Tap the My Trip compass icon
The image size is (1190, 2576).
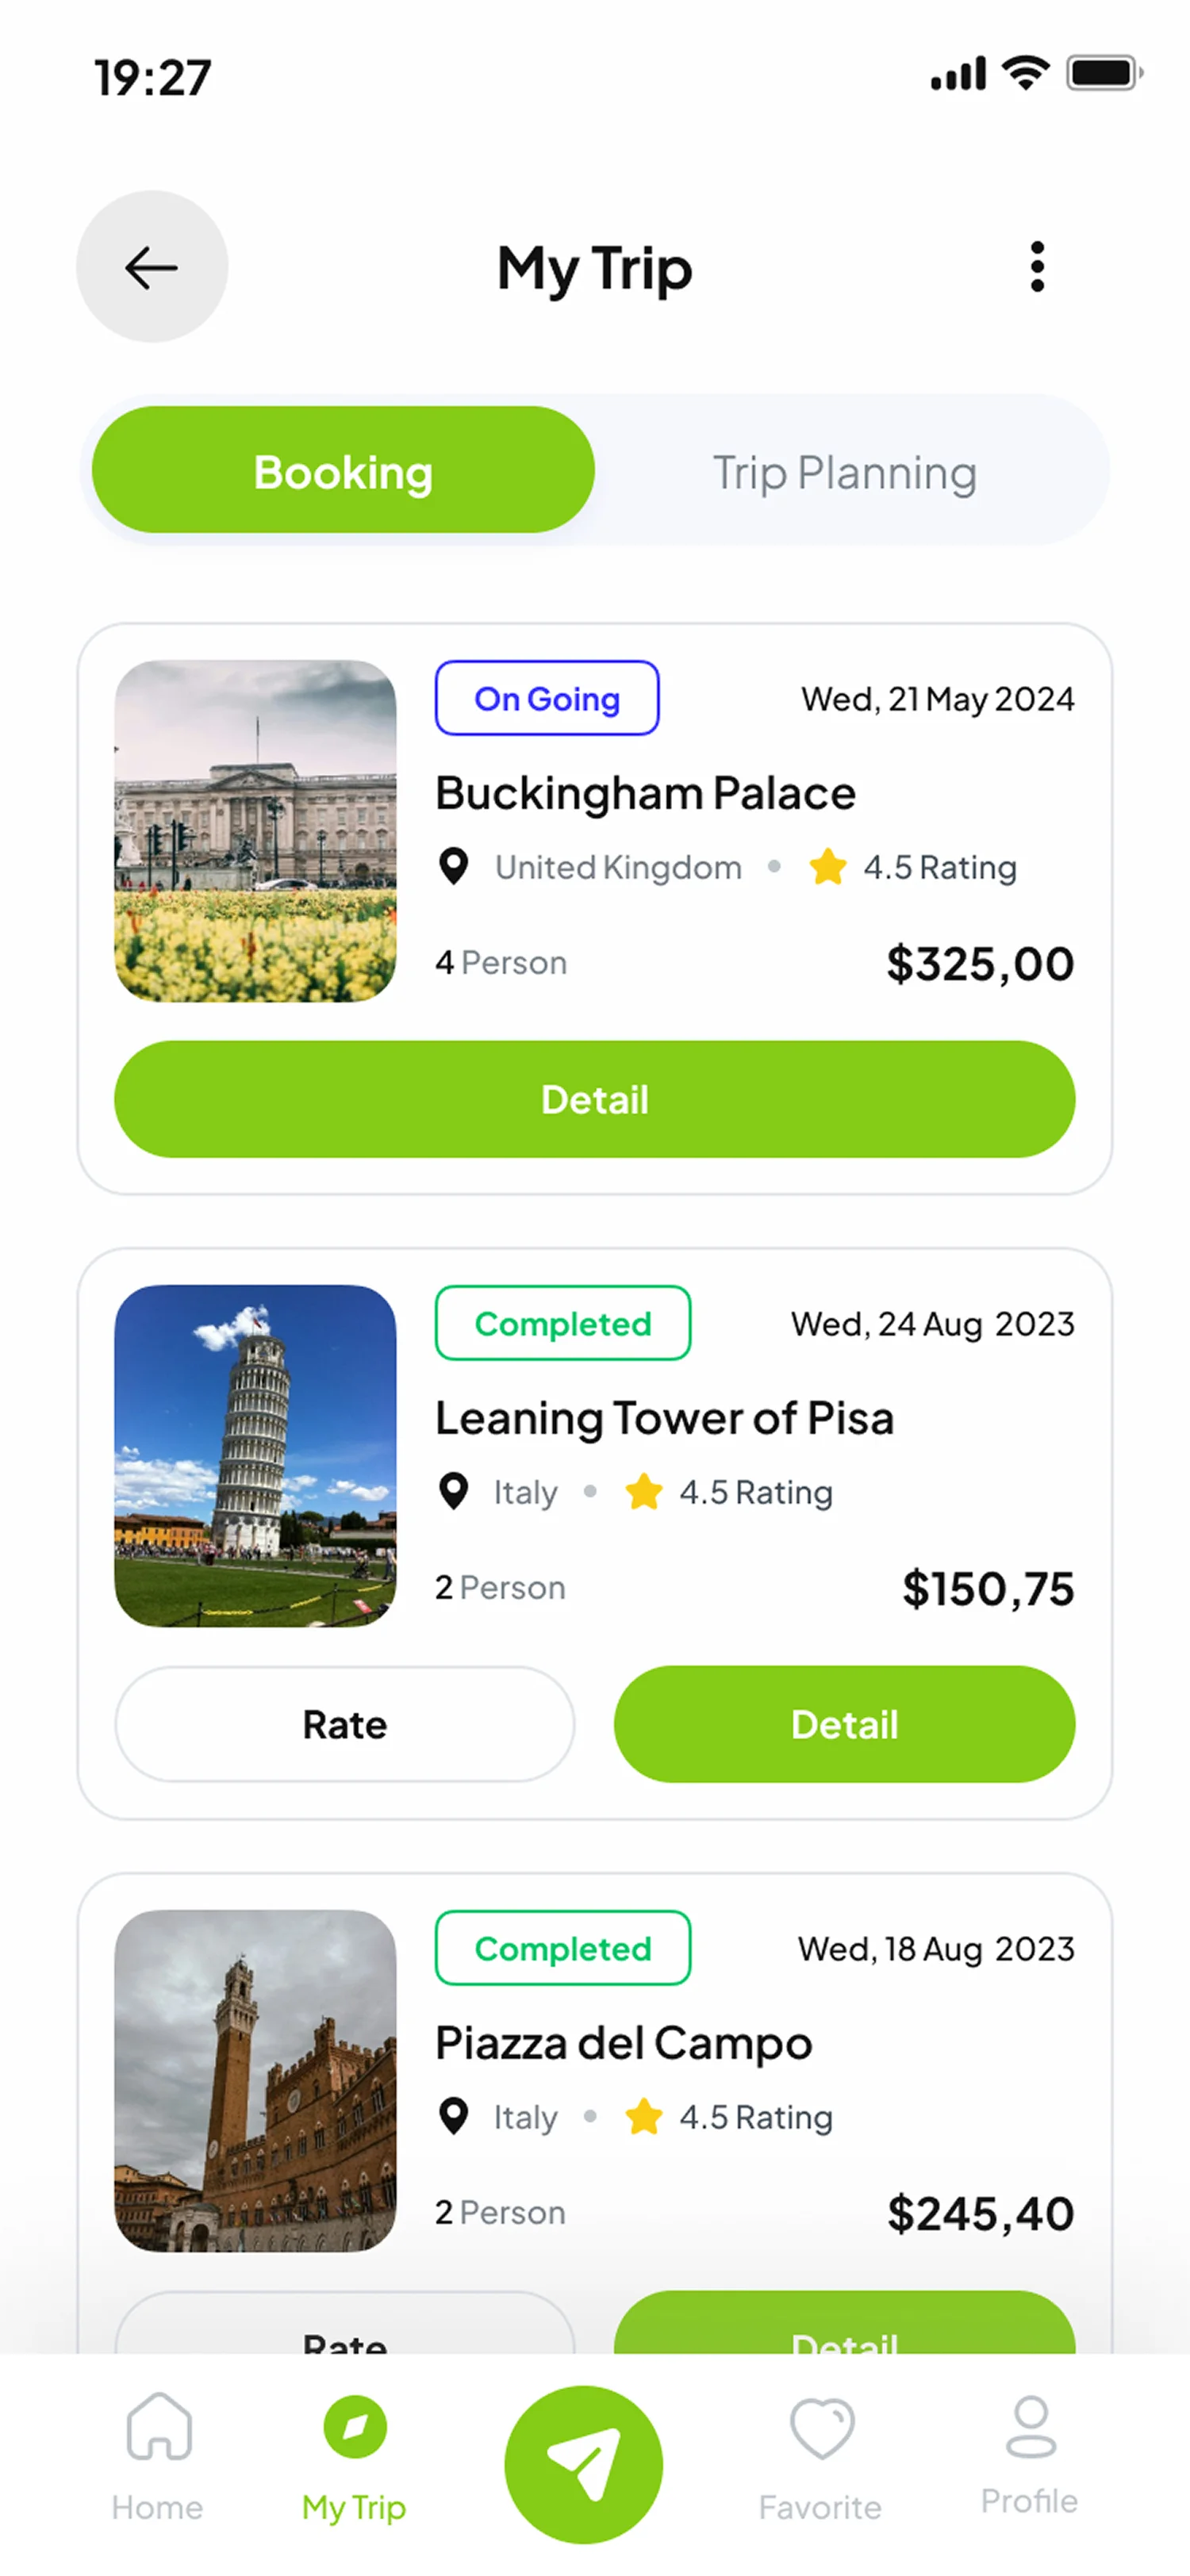[x=355, y=2427]
